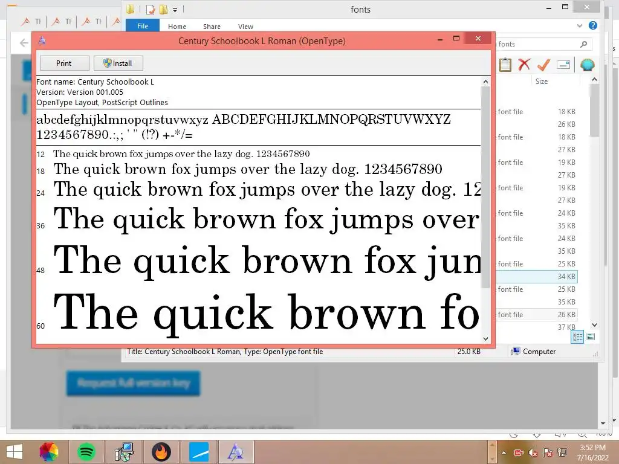Image resolution: width=619 pixels, height=464 pixels.
Task: Click the new folder icon in quick access toolbar
Action: pyautogui.click(x=163, y=10)
